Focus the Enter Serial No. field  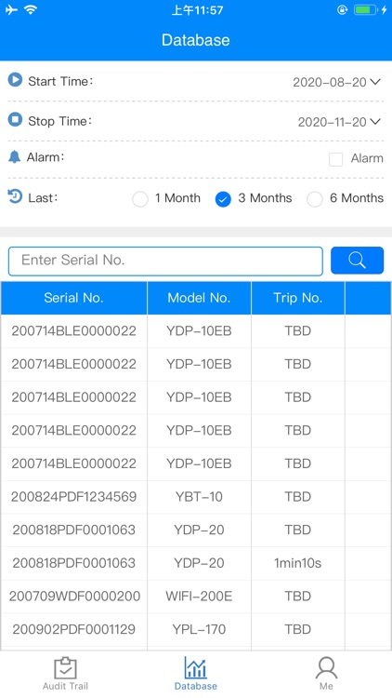click(165, 261)
